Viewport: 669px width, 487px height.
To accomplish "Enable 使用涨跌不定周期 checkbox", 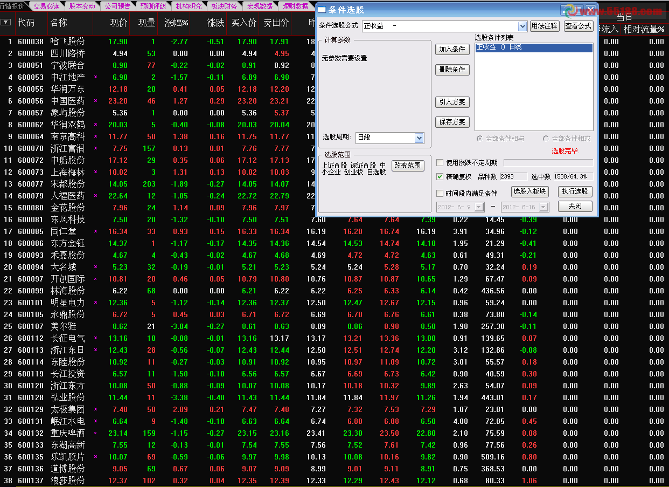I will [440, 163].
